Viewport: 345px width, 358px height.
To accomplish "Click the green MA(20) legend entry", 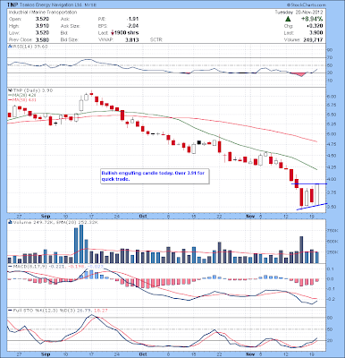I will click(x=22, y=95).
